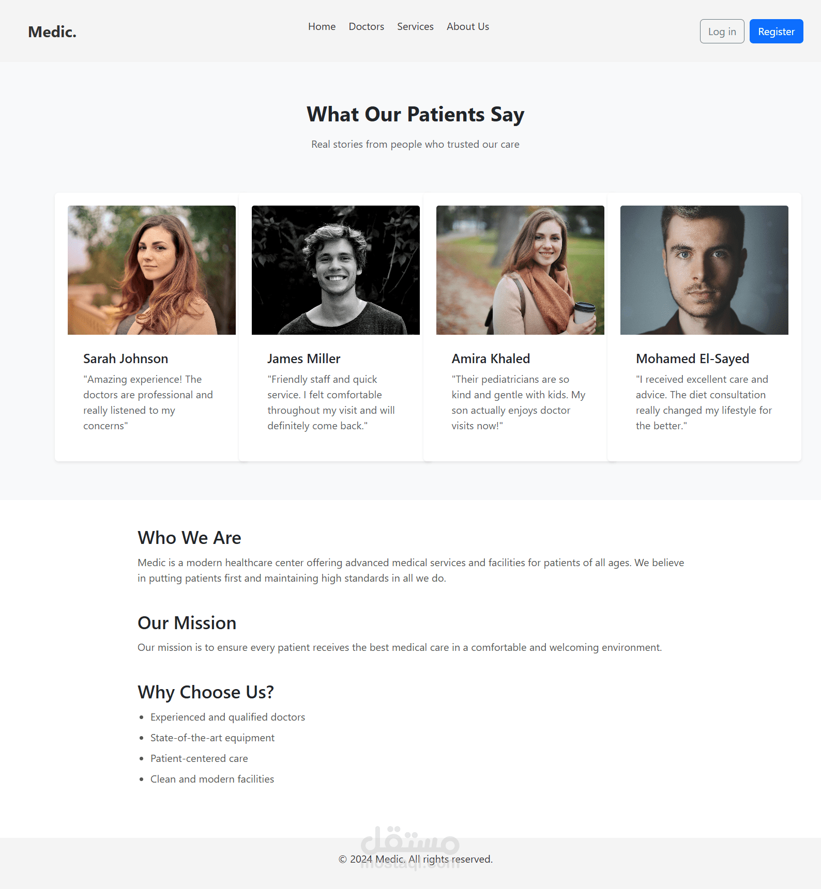821x889 pixels.
Task: Select the Sarah Johnson name heading
Action: click(x=126, y=358)
